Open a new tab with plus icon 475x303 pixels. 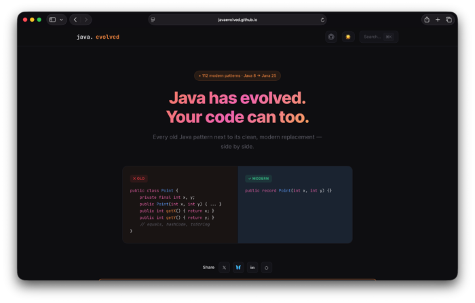pos(438,20)
